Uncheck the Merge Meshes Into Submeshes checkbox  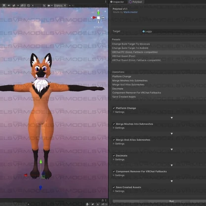point(114,124)
